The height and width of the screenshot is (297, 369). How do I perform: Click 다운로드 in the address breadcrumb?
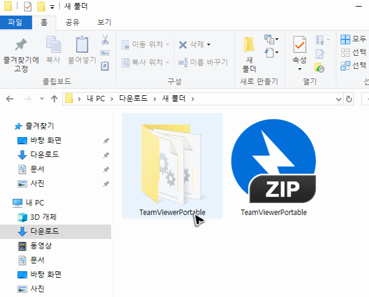(x=133, y=99)
